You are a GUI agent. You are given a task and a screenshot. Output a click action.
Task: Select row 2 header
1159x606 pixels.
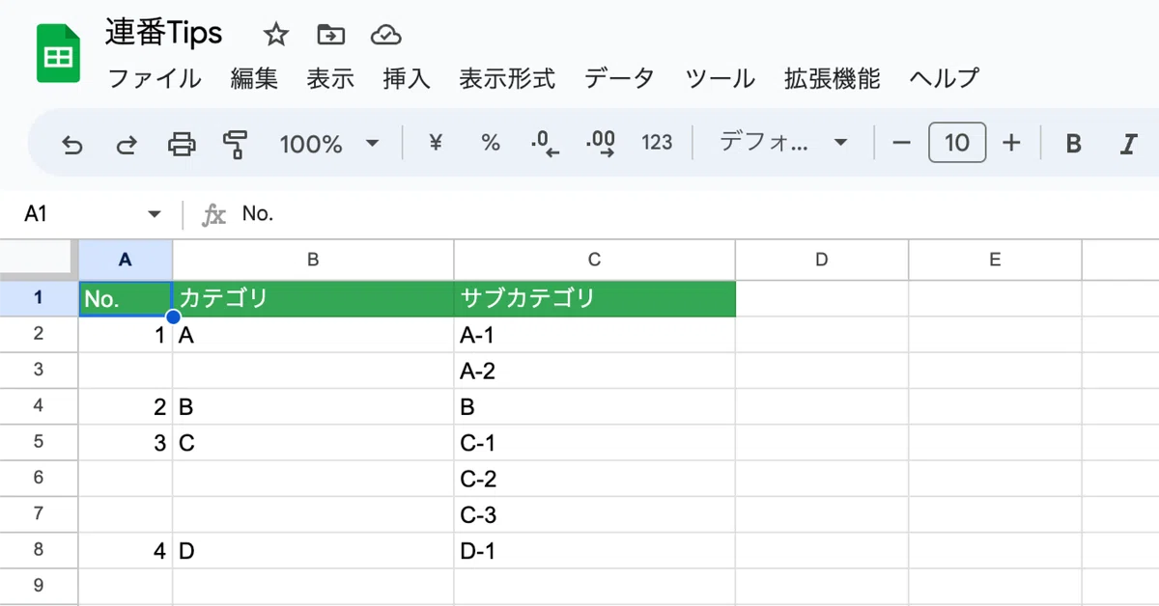[39, 334]
